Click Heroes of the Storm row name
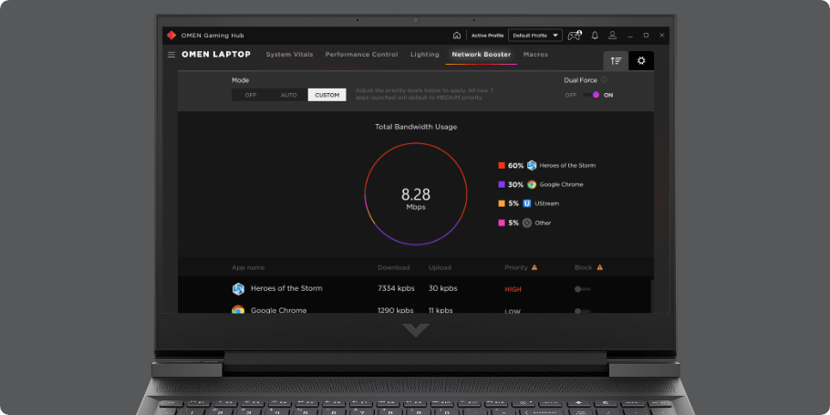The image size is (830, 415). (286, 288)
